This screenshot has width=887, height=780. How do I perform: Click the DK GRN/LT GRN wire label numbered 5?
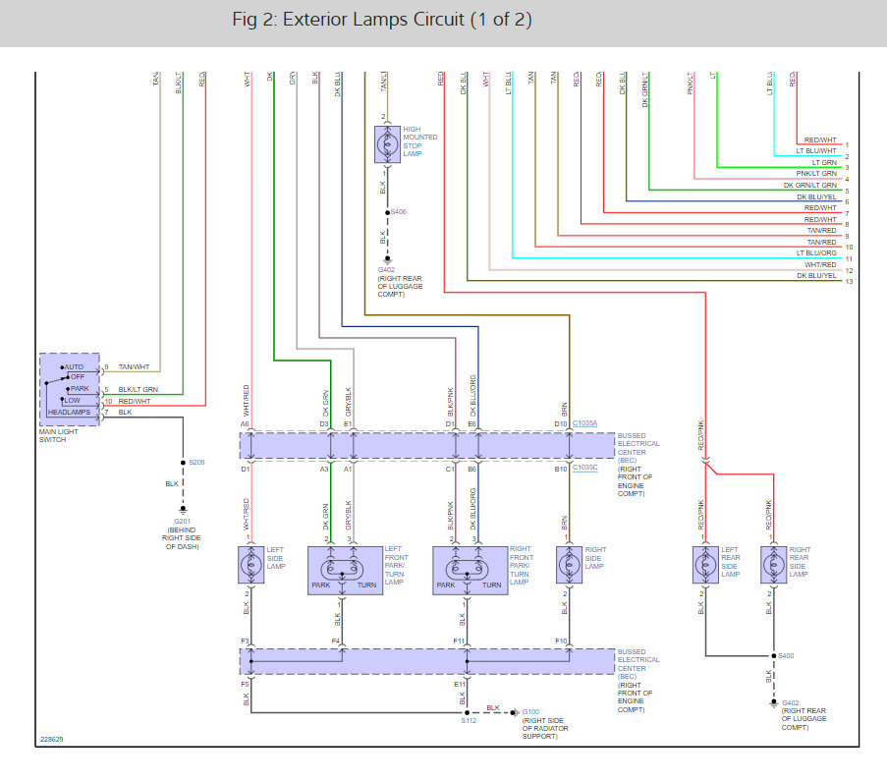pyautogui.click(x=810, y=185)
